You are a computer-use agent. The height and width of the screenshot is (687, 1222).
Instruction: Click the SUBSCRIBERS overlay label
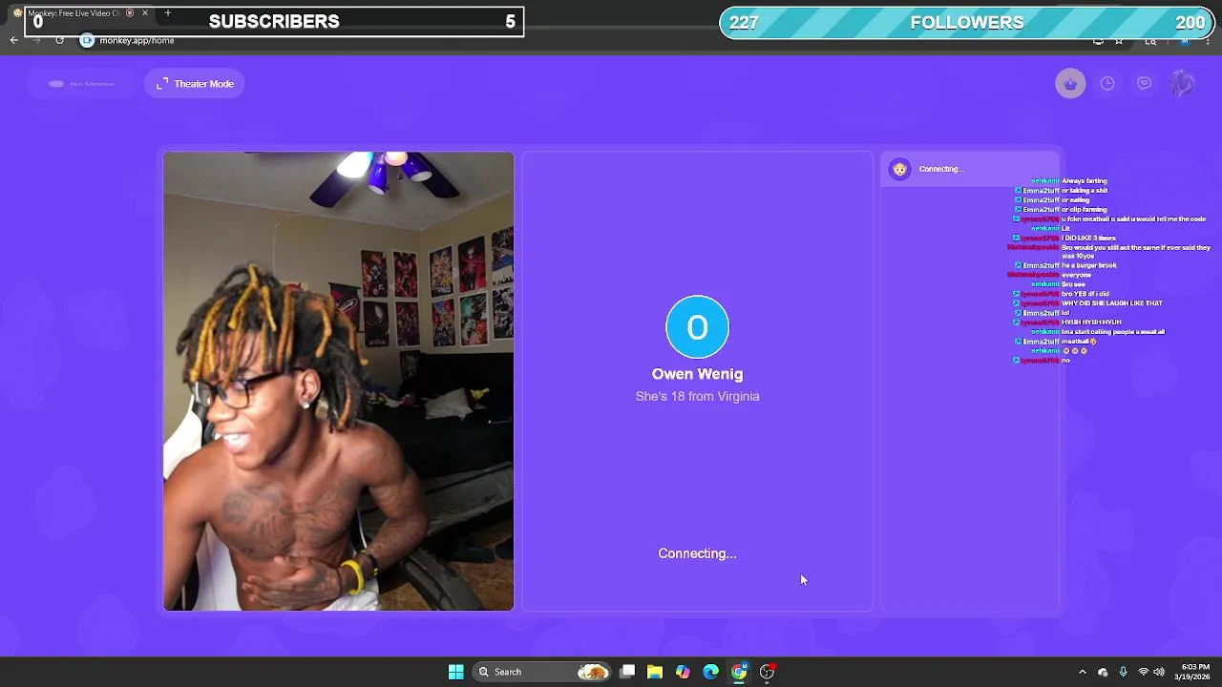[274, 21]
